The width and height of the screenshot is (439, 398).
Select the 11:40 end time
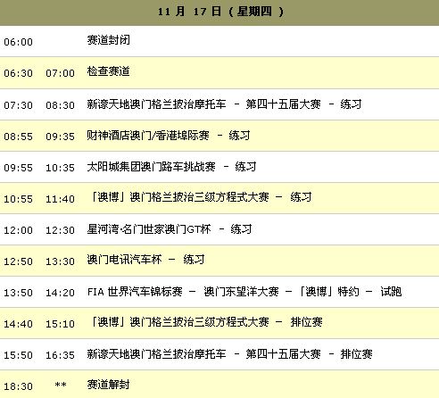(x=60, y=199)
